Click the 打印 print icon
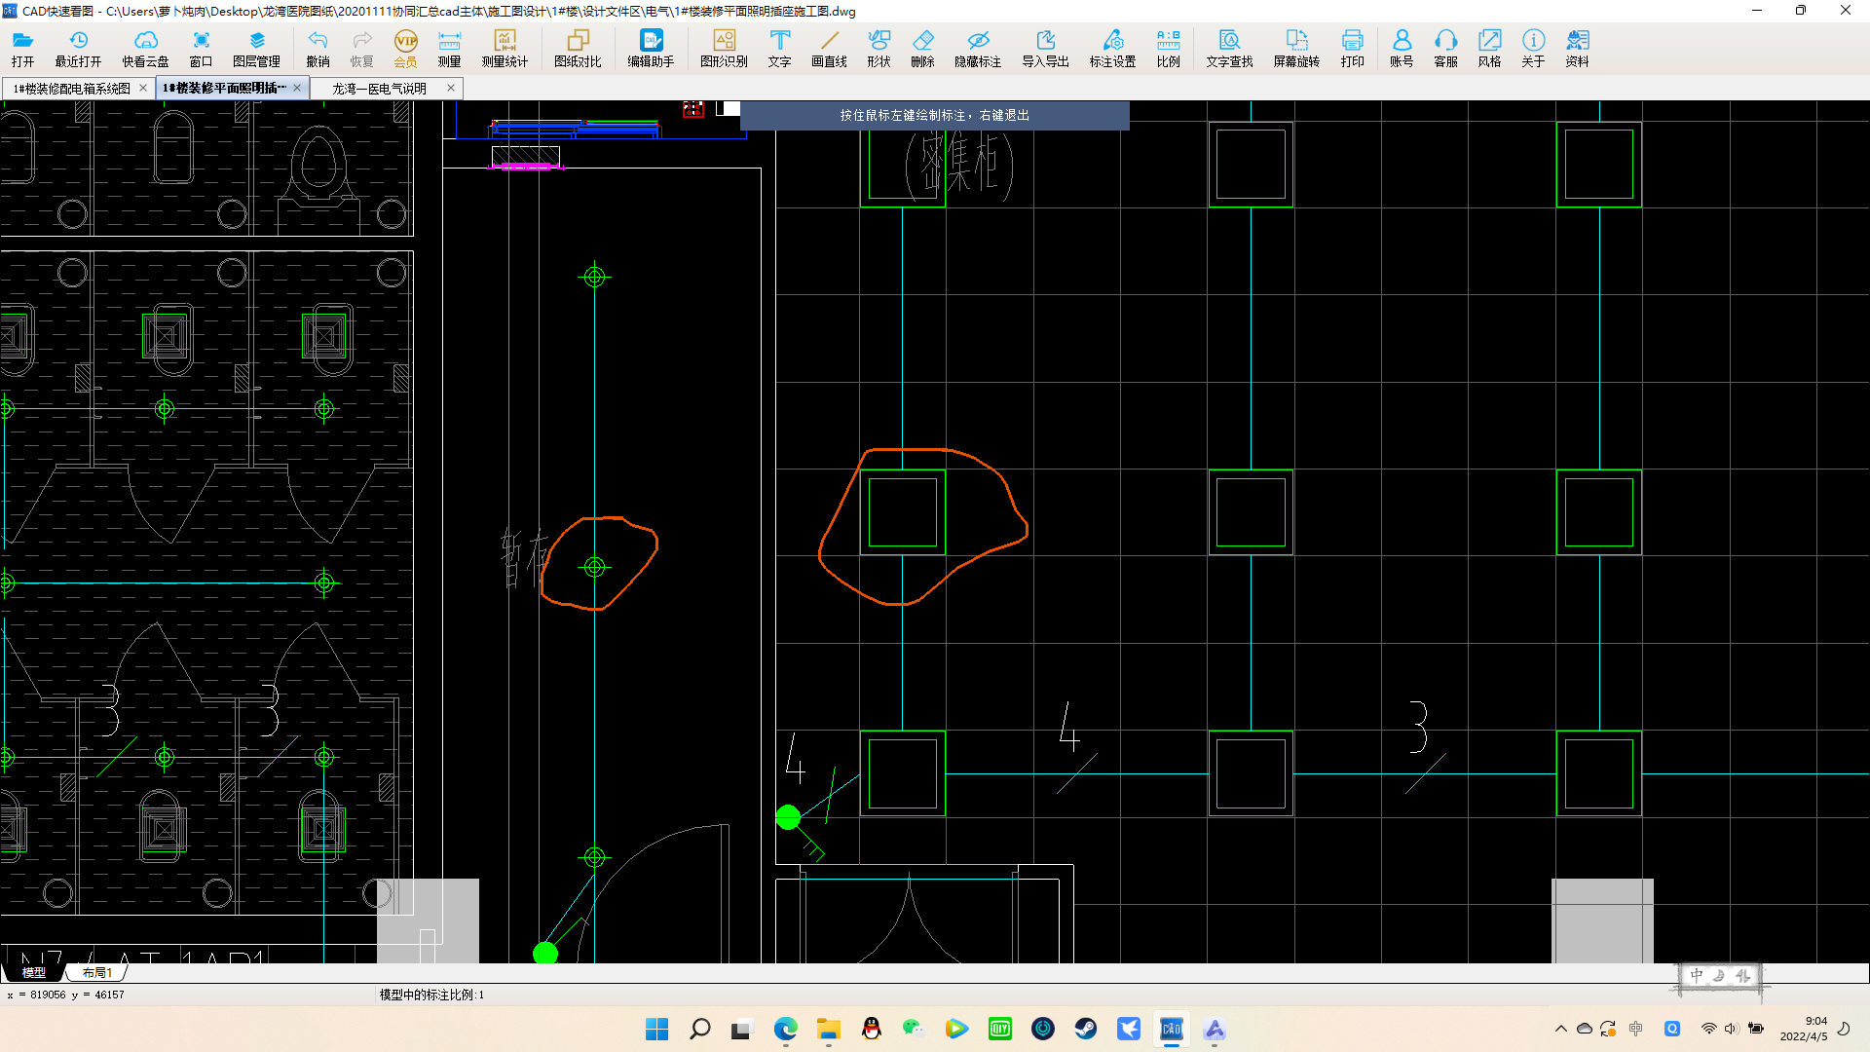Viewport: 1870px width, 1052px height. coord(1352,48)
